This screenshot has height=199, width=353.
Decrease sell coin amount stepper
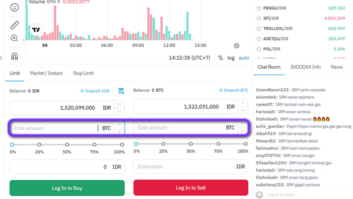point(243,131)
